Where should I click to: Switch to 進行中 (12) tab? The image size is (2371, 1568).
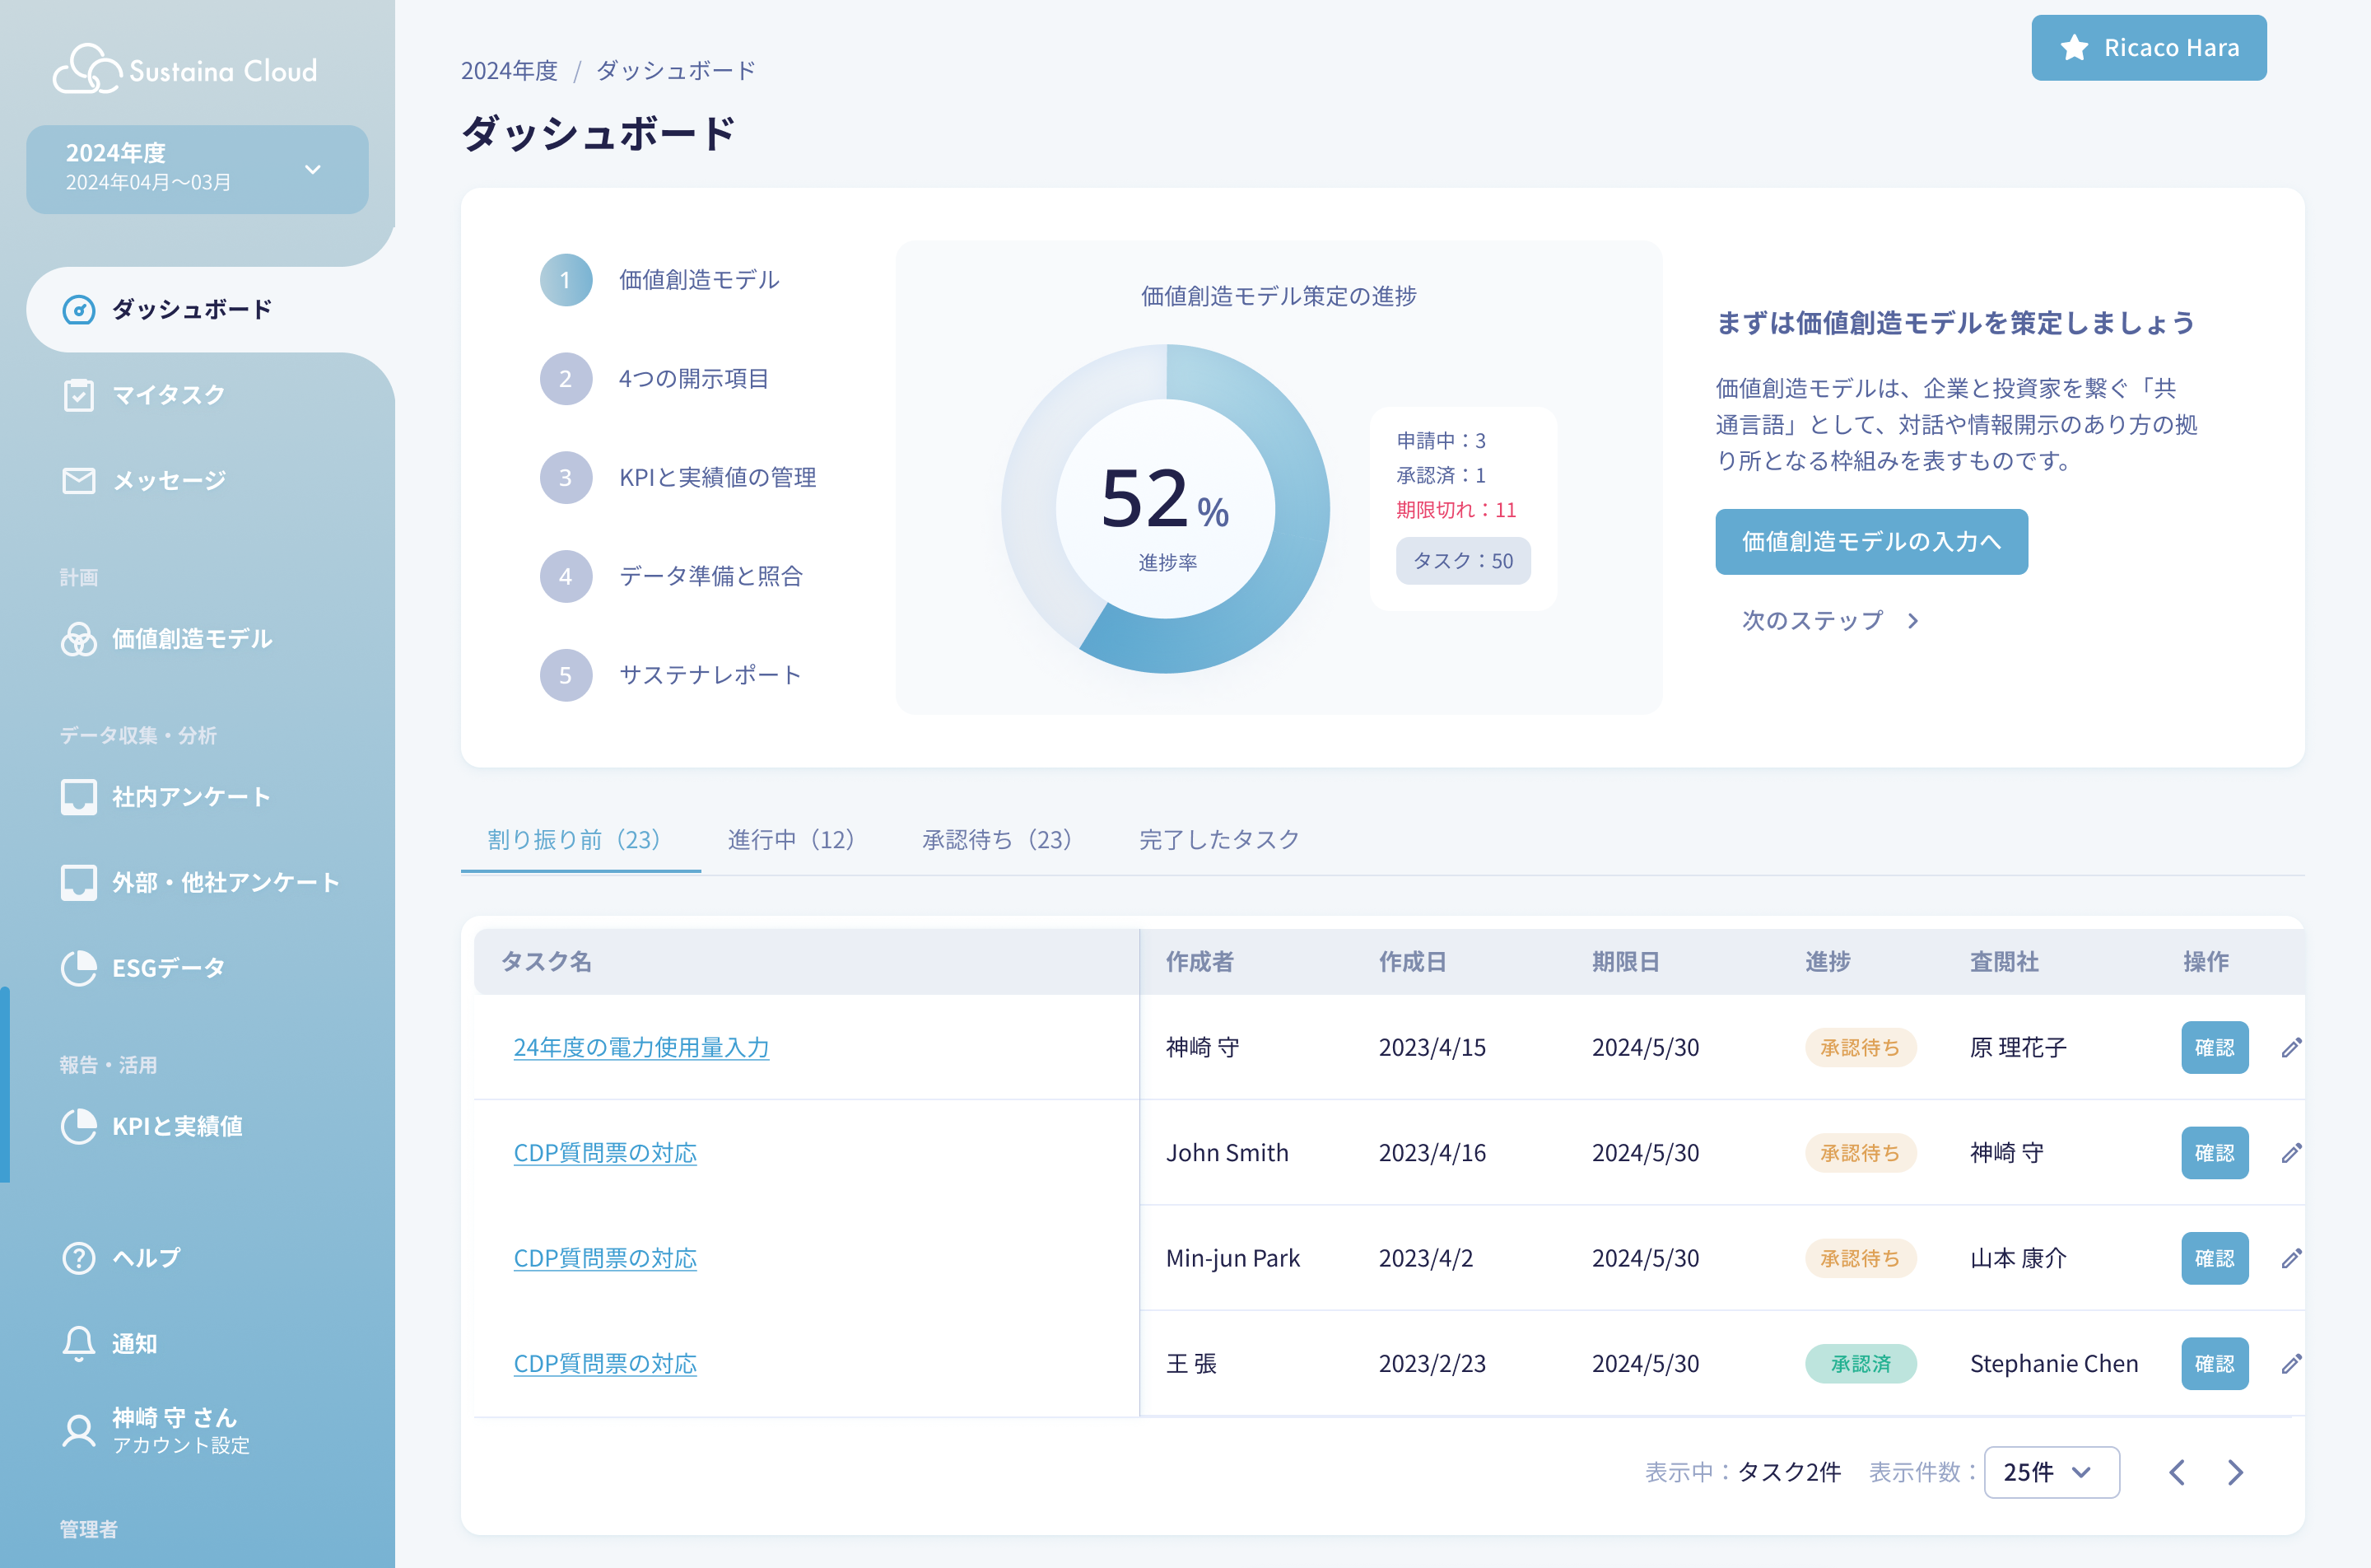pos(790,839)
